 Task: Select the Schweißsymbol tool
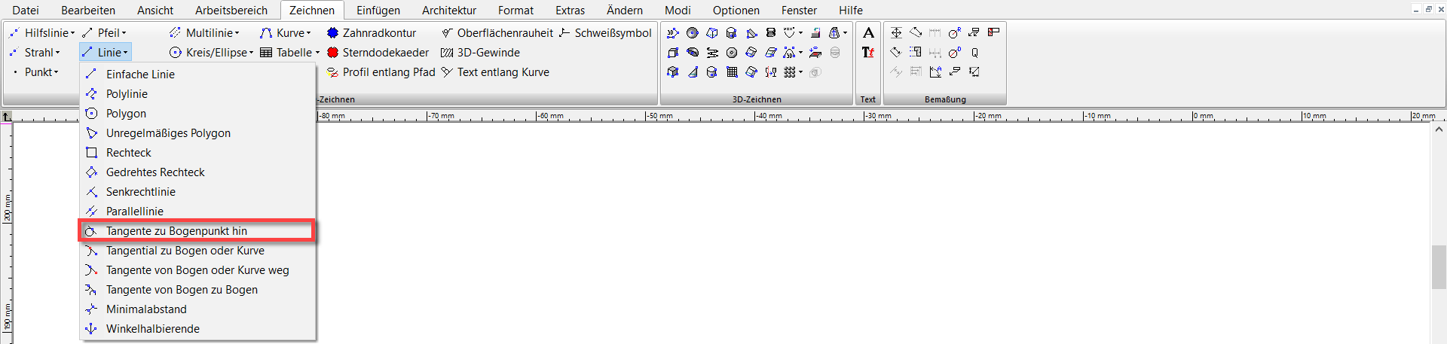click(605, 32)
